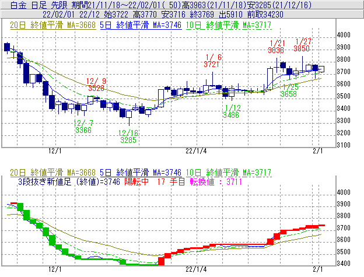Click the 3500 price label on top chart axis
Screen dimensions: 364x277
(x=344, y=96)
